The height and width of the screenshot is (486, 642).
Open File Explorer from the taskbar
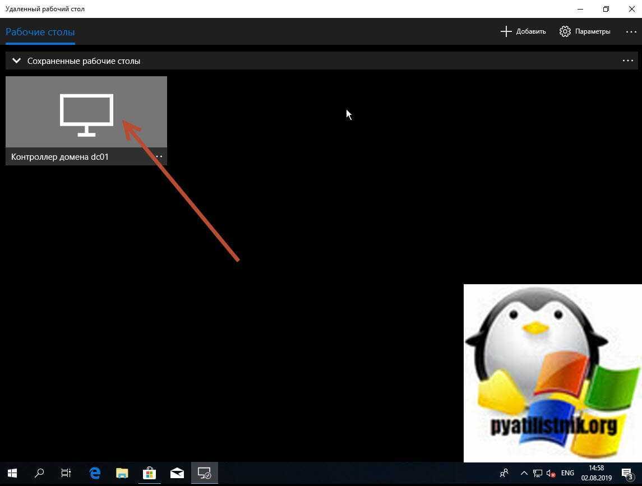(x=122, y=474)
